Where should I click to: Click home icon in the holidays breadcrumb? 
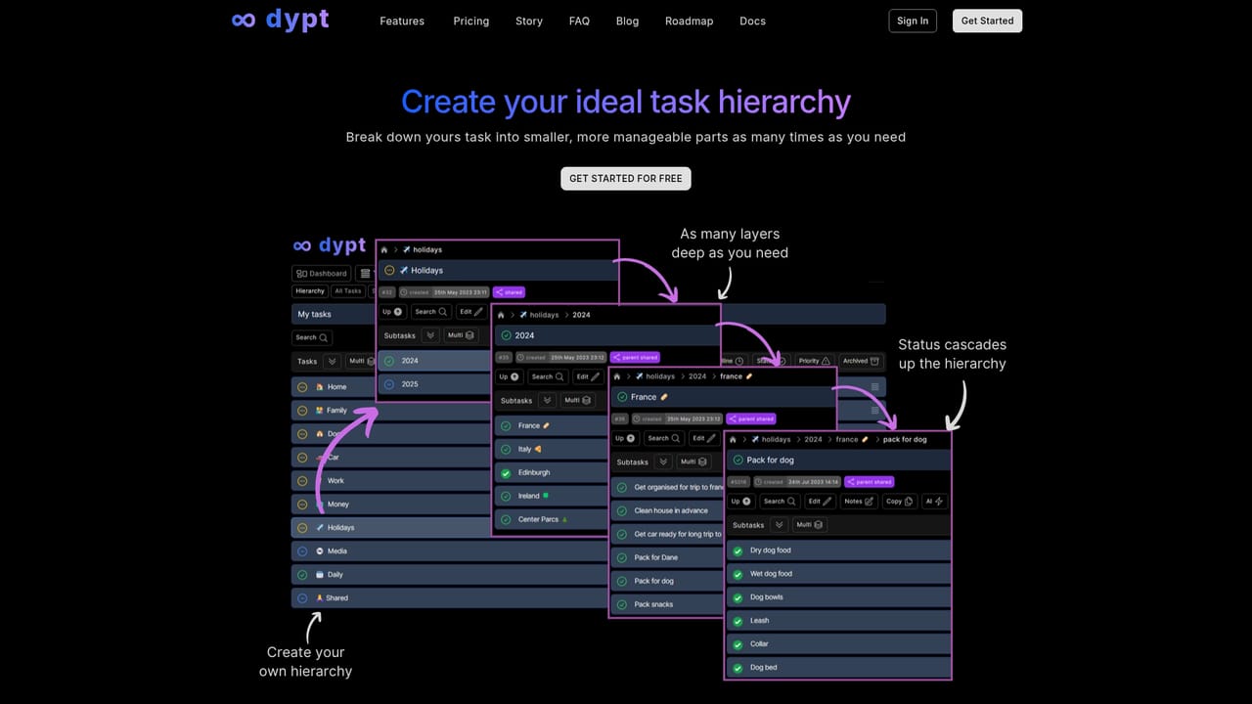point(384,249)
